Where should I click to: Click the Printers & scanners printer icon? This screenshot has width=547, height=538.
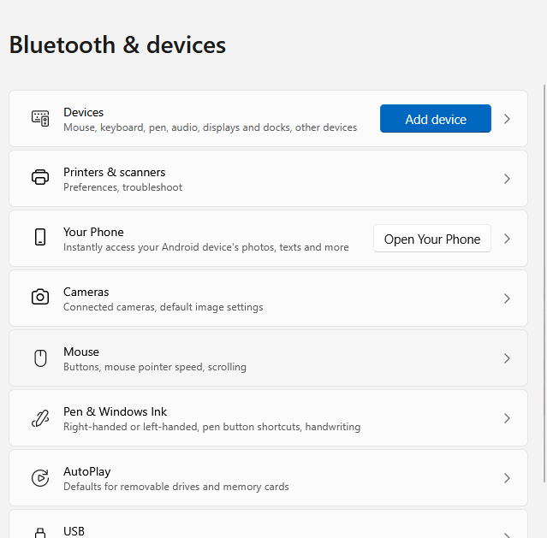click(x=40, y=177)
